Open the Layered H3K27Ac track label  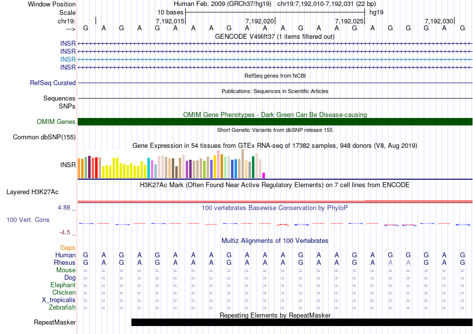point(32,192)
